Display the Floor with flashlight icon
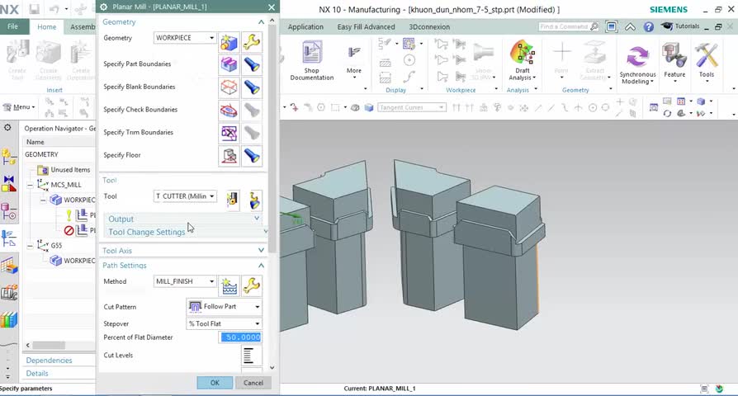Image resolution: width=738 pixels, height=396 pixels. coord(252,156)
